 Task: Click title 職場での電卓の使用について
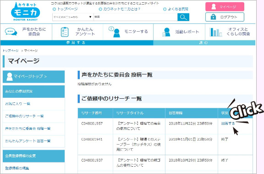click(138, 126)
